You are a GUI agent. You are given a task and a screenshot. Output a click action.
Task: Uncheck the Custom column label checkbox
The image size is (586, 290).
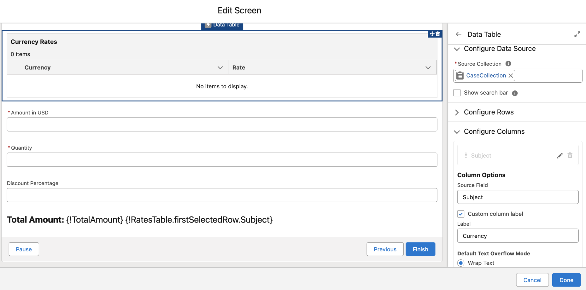click(x=461, y=214)
